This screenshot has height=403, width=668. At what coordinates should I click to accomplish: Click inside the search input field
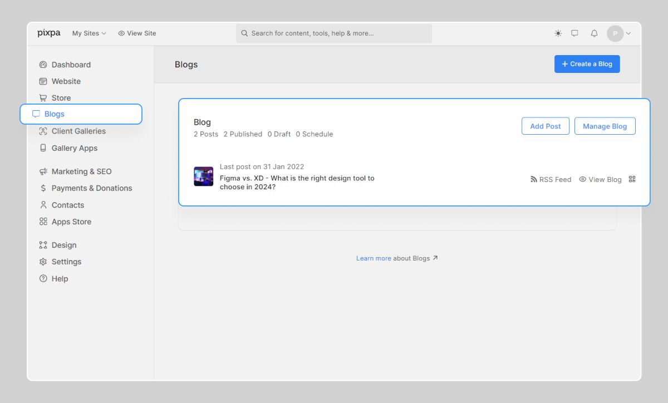pyautogui.click(x=334, y=33)
